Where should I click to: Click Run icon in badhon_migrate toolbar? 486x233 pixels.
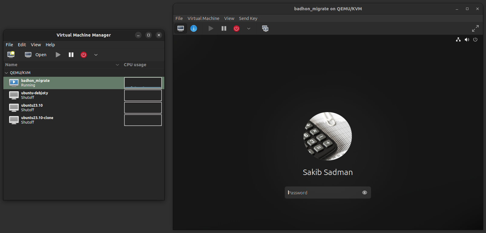pyautogui.click(x=211, y=28)
